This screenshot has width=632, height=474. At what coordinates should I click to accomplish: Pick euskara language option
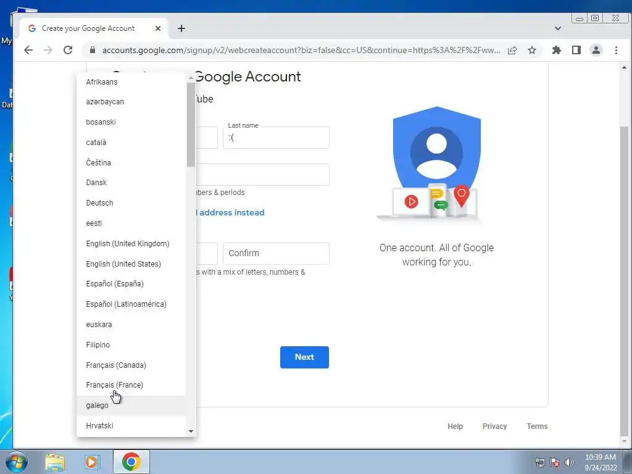(131, 325)
